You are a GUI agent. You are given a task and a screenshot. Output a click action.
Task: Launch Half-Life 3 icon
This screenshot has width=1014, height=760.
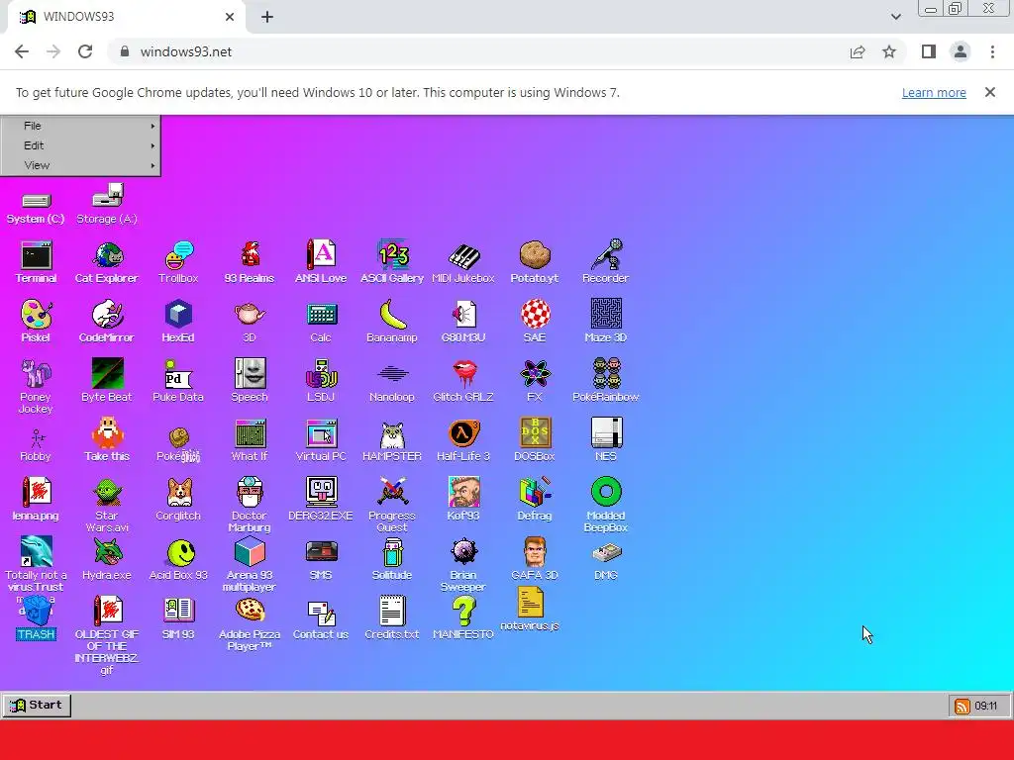tap(463, 440)
